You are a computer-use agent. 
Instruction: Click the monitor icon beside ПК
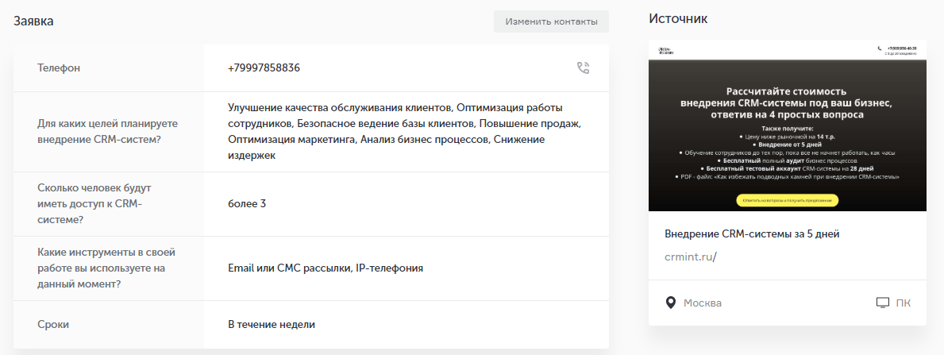pos(882,303)
